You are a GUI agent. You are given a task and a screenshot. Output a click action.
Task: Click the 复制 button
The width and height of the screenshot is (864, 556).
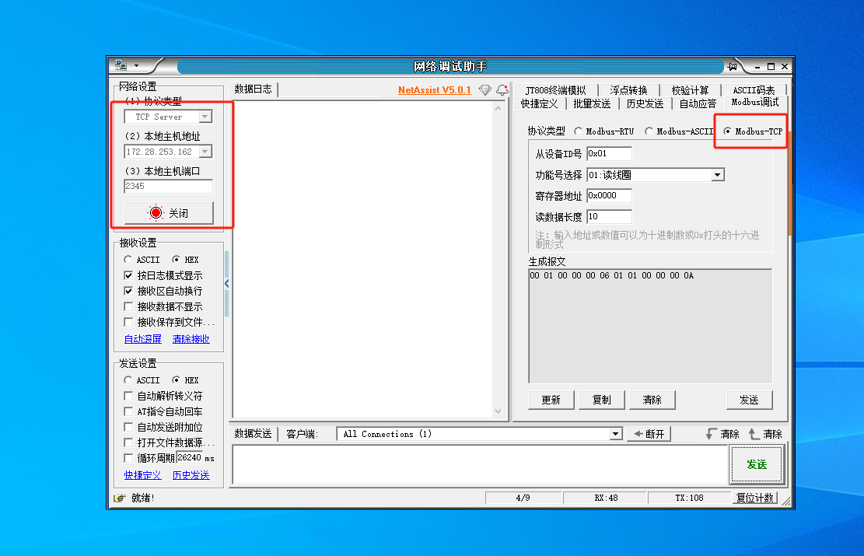602,400
